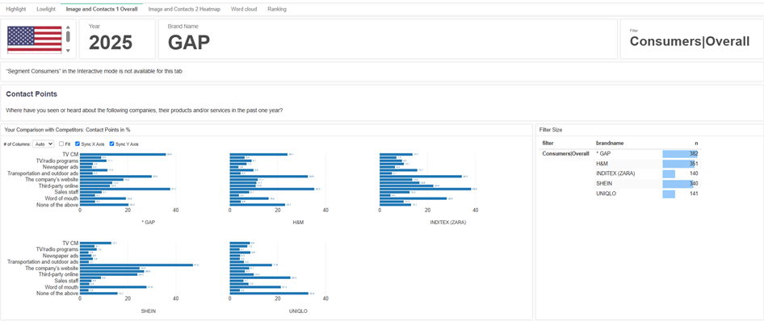Click None of the above in GAP chart
Screen dimensions: 764x321
57,205
